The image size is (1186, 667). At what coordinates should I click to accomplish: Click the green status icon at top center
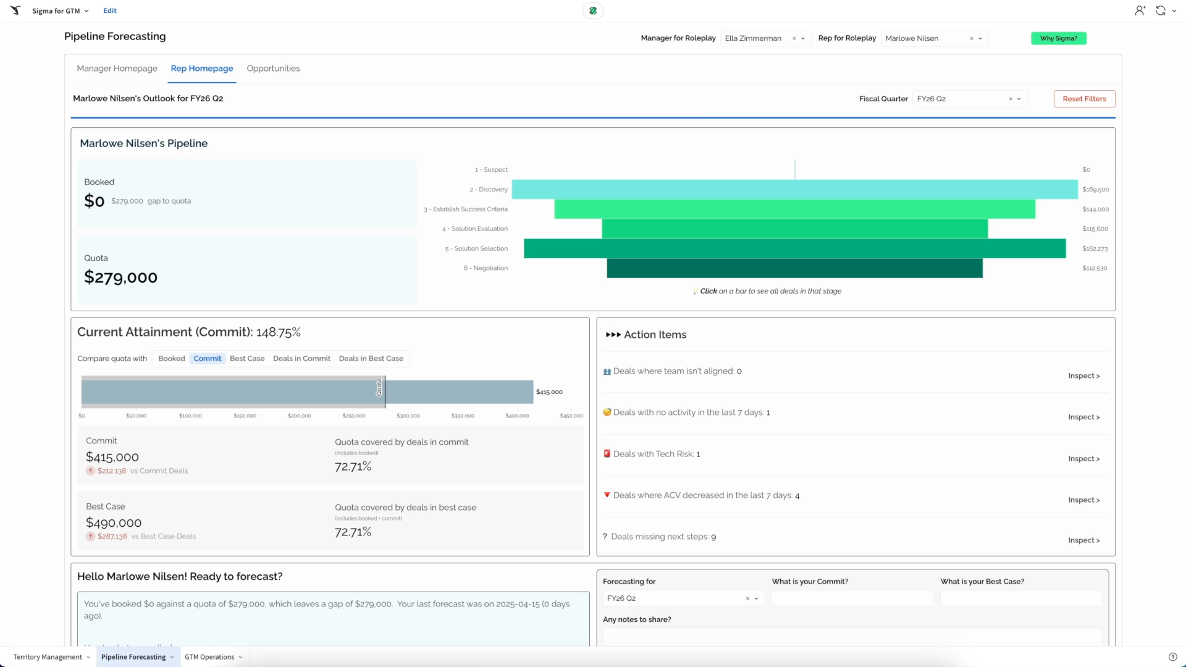pyautogui.click(x=592, y=10)
